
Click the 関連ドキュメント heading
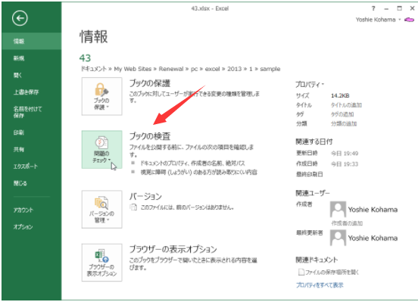pyautogui.click(x=317, y=260)
